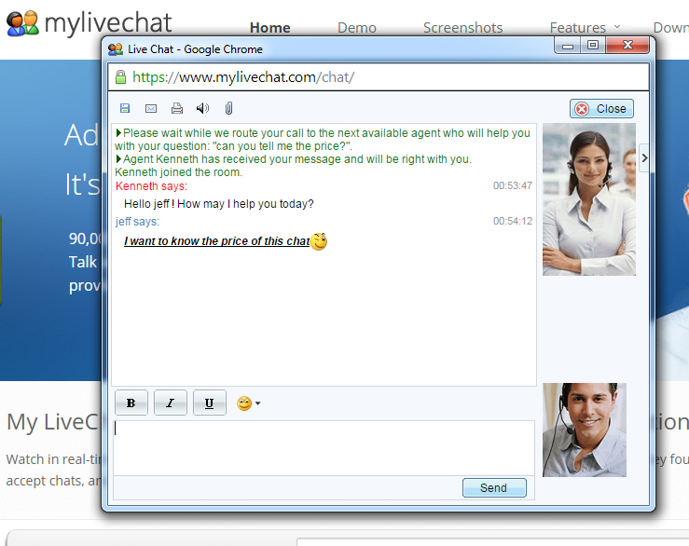This screenshot has width=689, height=546.
Task: Go to the Screenshots page
Action: (462, 28)
